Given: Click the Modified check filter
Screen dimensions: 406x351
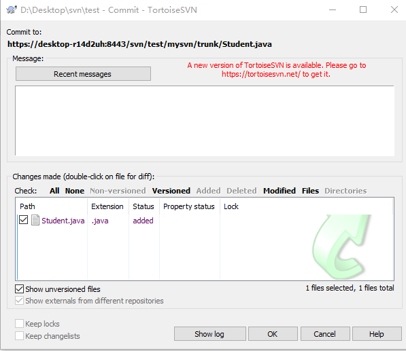Looking at the screenshot, I should 280,191.
